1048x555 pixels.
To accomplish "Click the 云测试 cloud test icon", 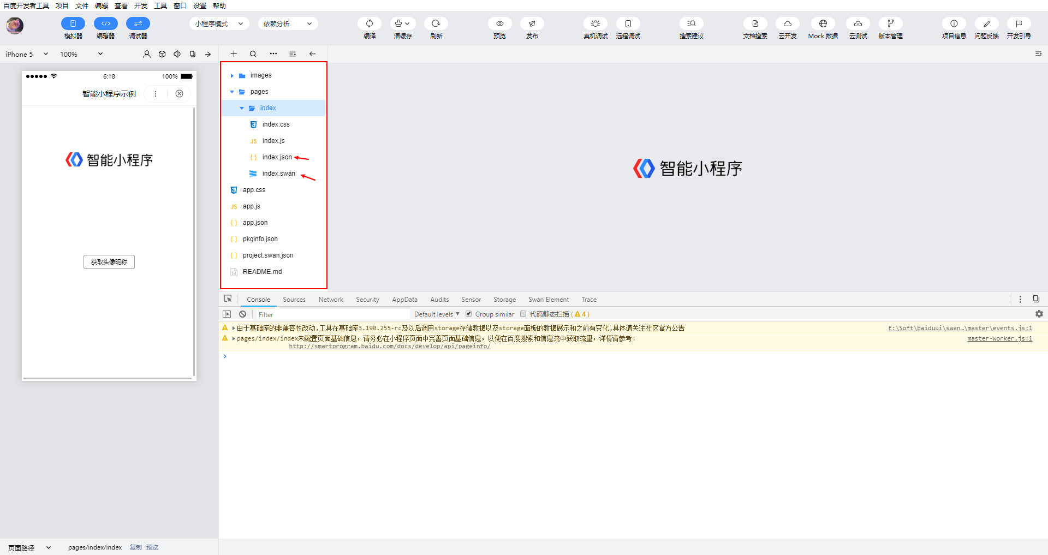I will click(x=858, y=23).
